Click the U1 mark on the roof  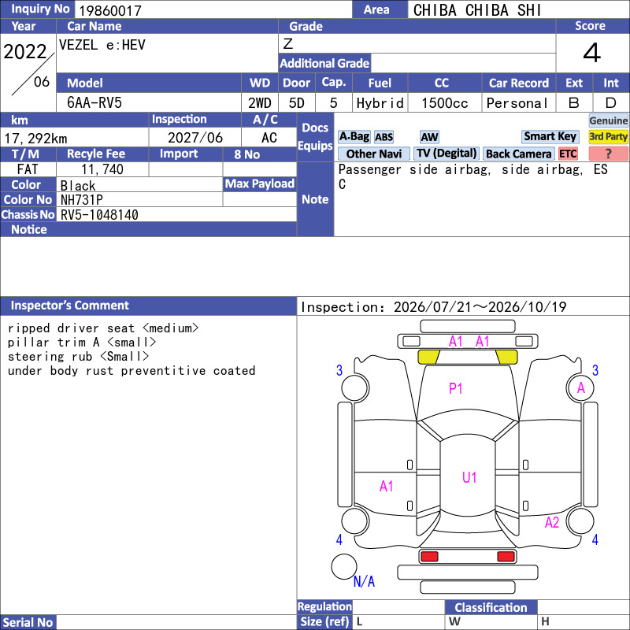469,477
